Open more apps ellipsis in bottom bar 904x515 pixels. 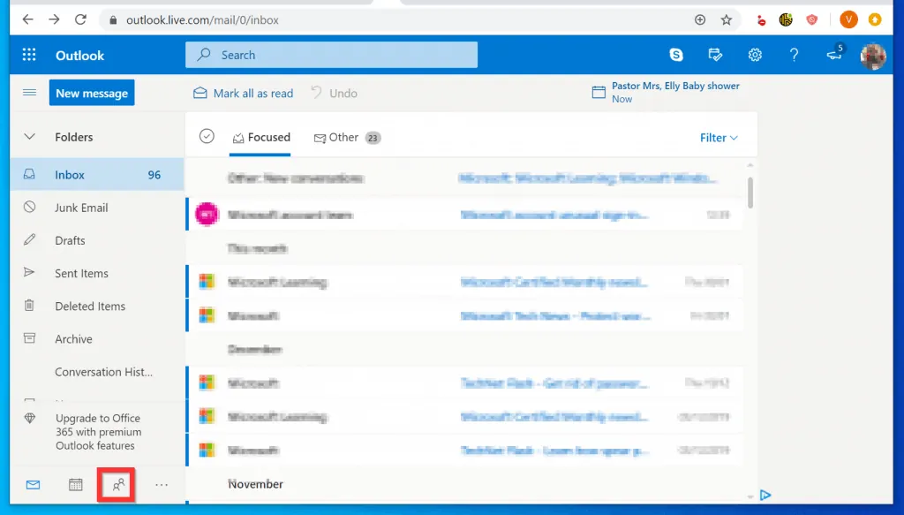coord(162,485)
